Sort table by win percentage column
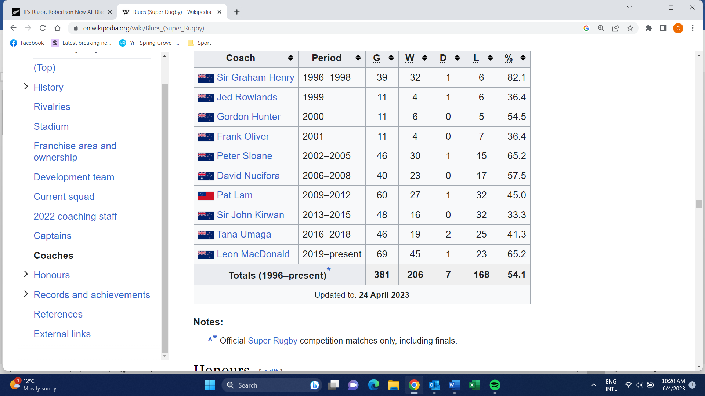Viewport: 705px width, 396px height. tap(523, 58)
